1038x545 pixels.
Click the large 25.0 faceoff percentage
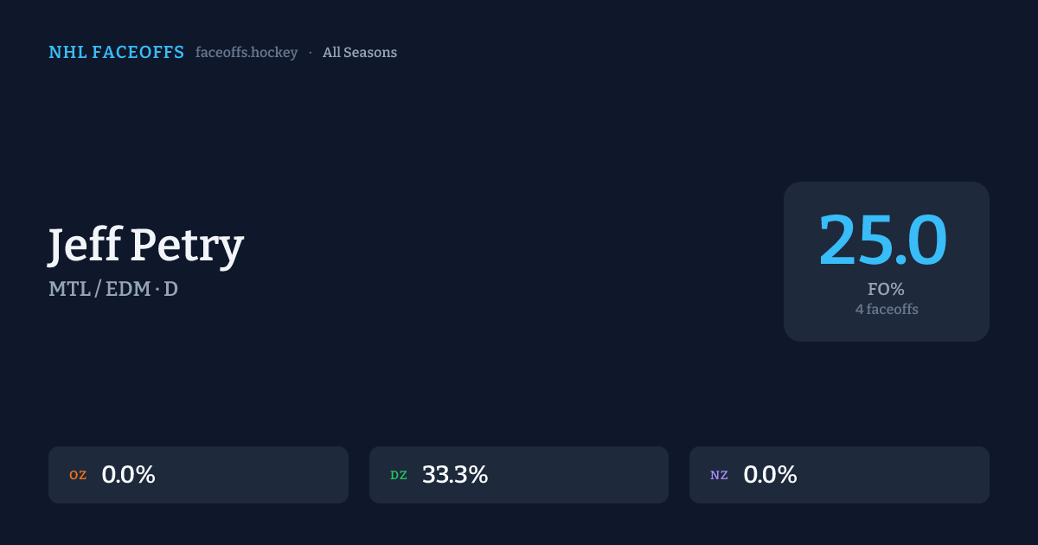point(883,240)
